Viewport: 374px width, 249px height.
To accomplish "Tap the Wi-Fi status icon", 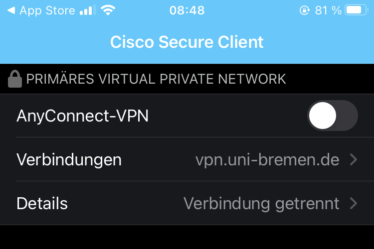I will tap(107, 10).
